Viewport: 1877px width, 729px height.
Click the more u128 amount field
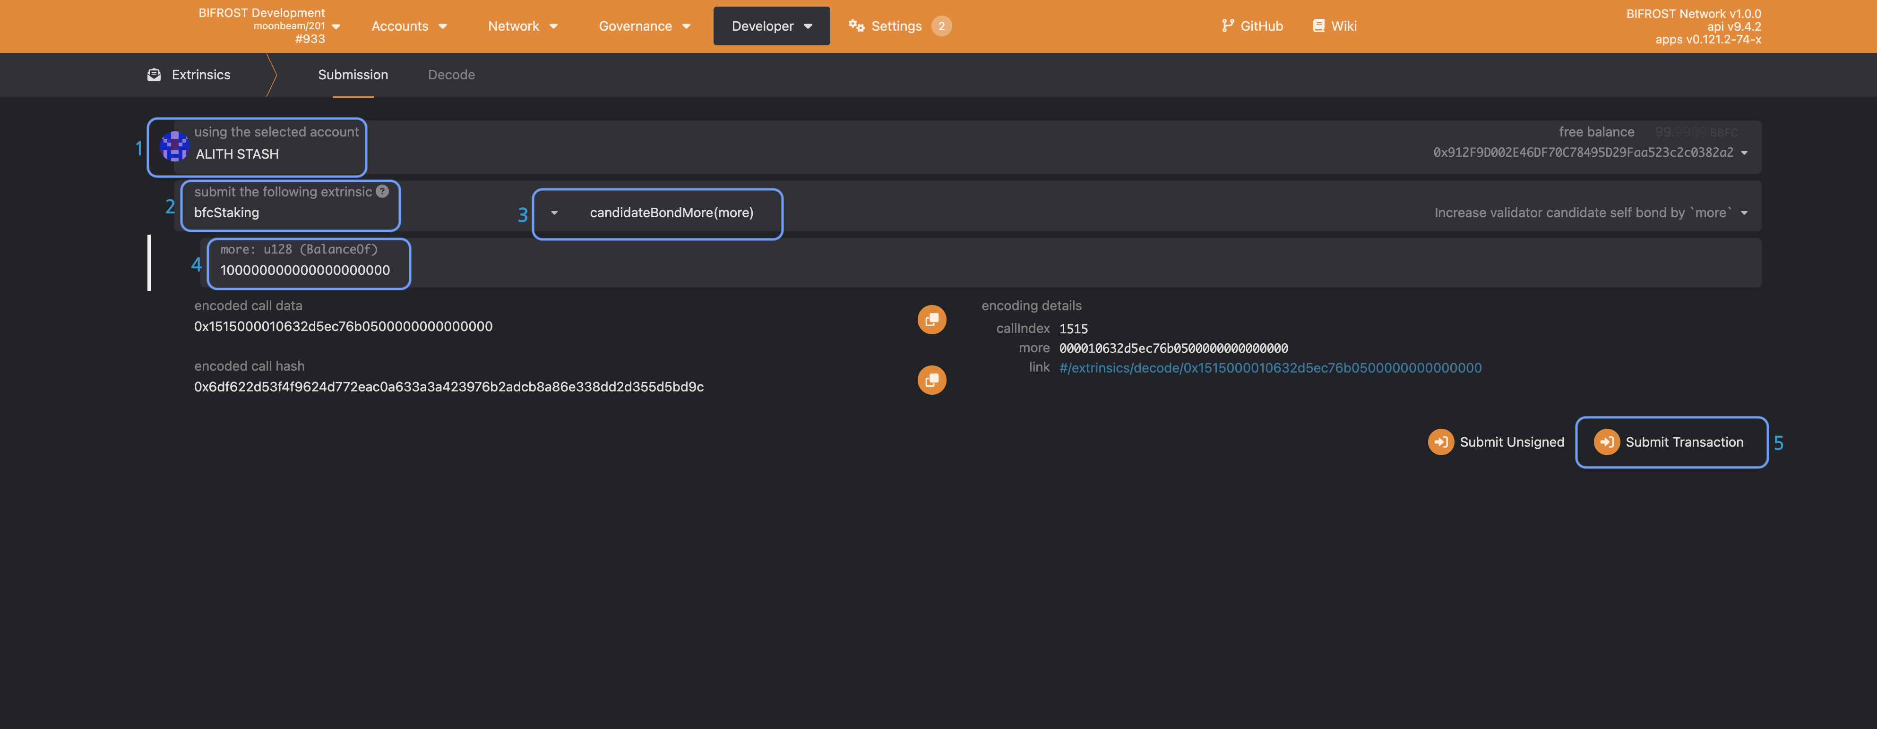(305, 270)
